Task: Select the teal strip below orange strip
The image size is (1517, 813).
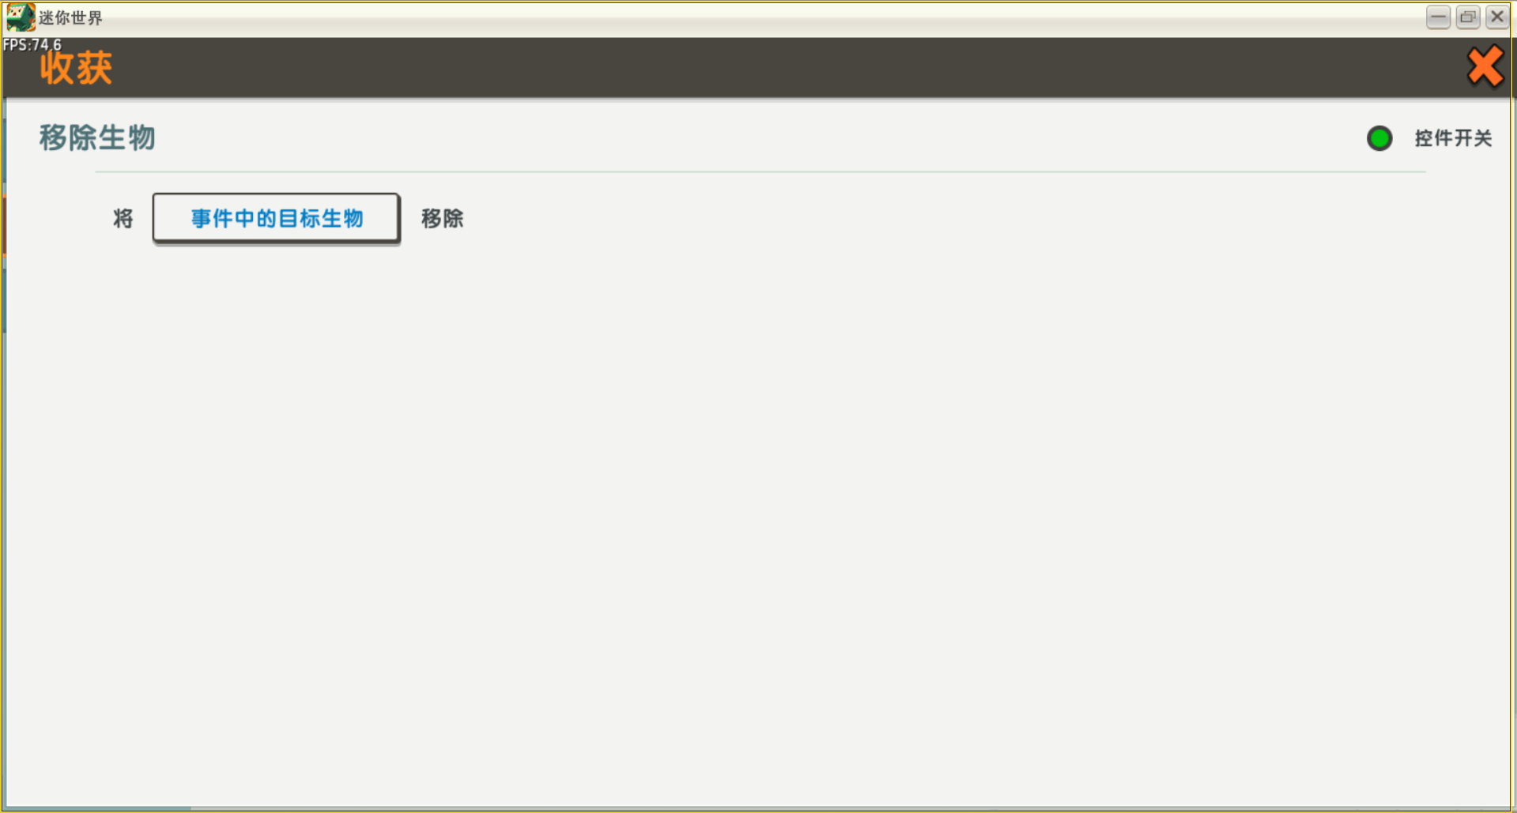Action: pos(4,301)
